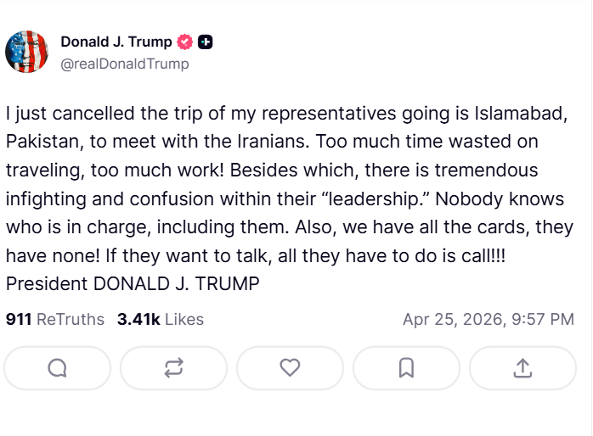Screen dimensions: 593x436
Task: View the 911 ReTruths list
Action: tap(54, 320)
